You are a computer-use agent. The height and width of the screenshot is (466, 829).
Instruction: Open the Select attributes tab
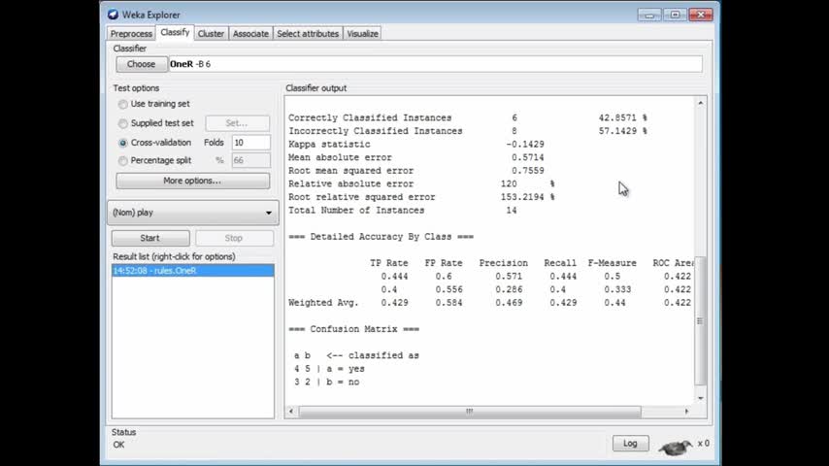tap(308, 33)
